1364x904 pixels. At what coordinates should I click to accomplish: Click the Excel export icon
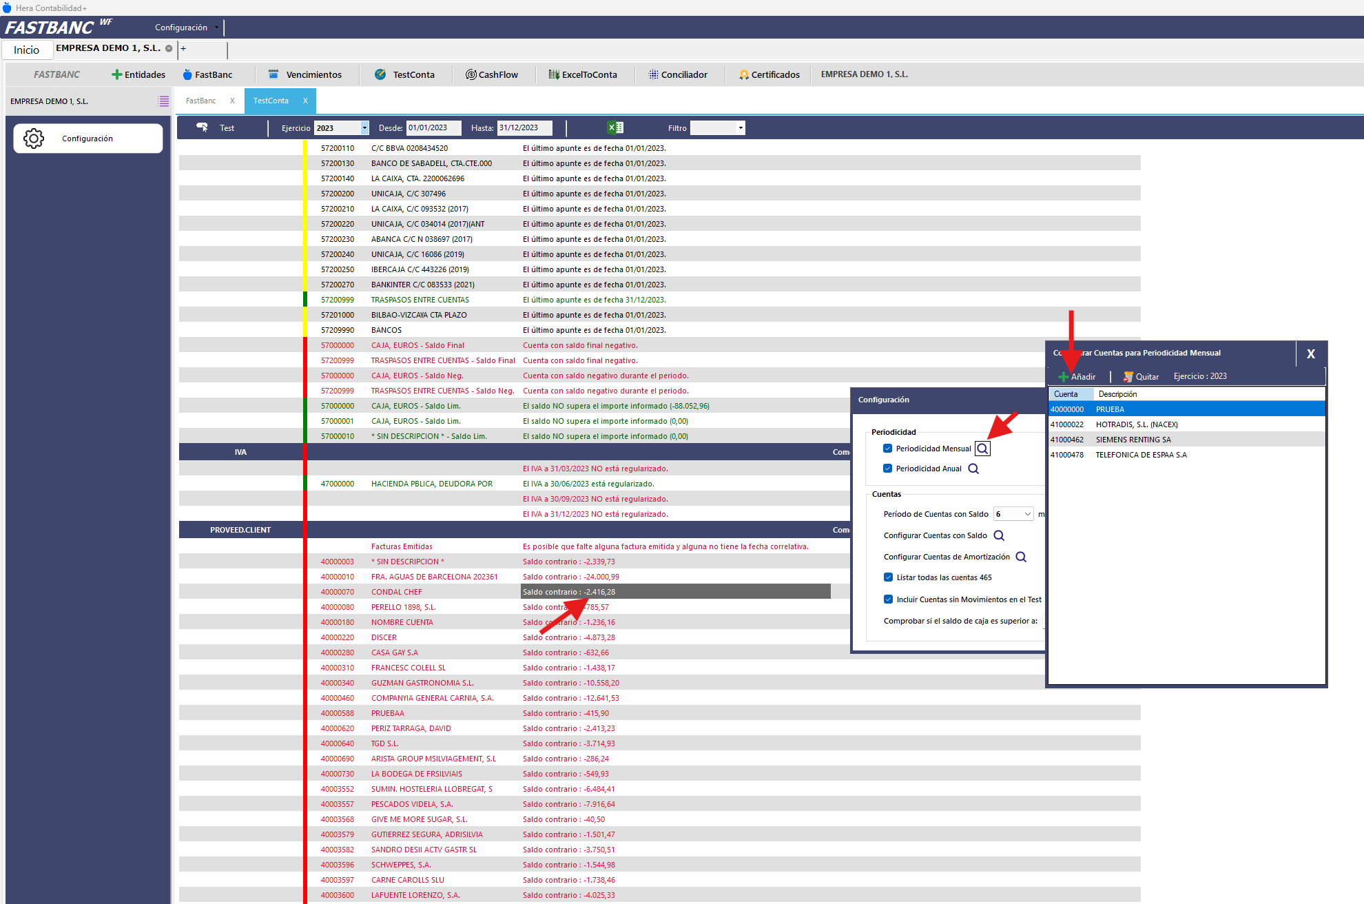click(x=614, y=127)
